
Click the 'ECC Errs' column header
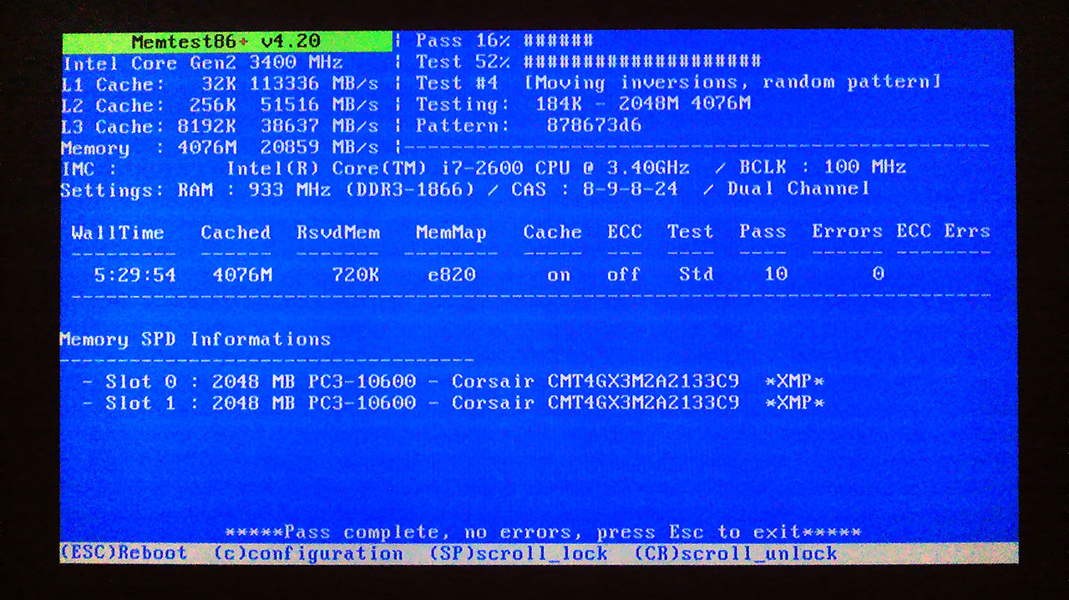pos(943,231)
